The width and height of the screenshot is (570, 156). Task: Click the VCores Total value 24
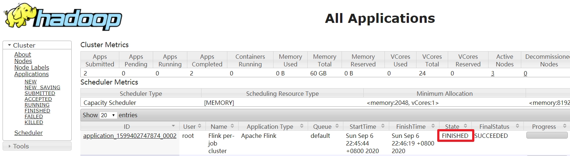point(423,73)
